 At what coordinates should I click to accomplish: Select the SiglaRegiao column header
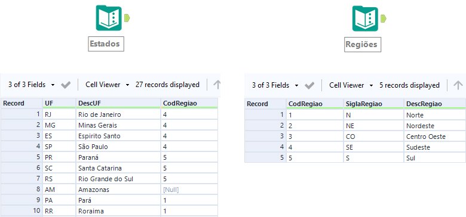click(x=373, y=104)
